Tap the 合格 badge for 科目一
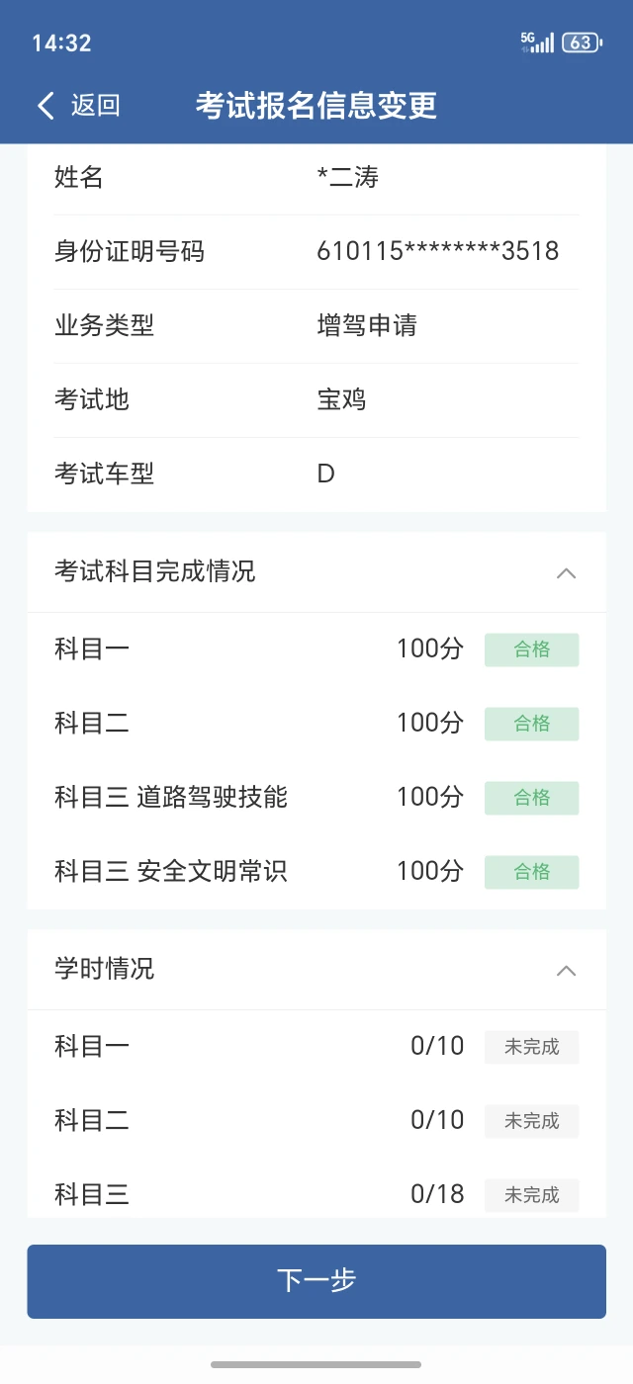Viewport: 633px width, 1384px height. pyautogui.click(x=531, y=649)
